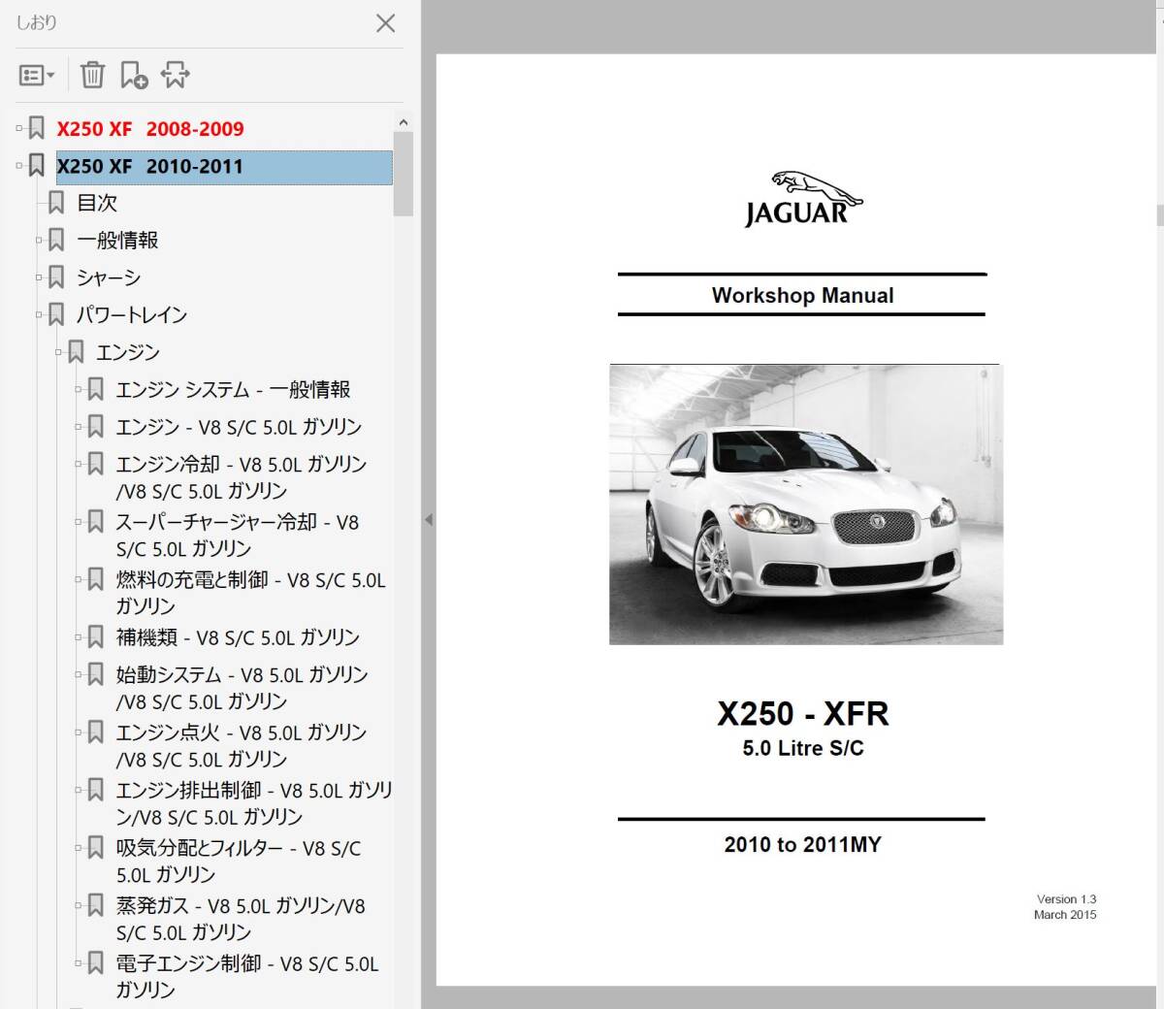This screenshot has width=1164, height=1009.
Task: Select the X250 XF 2008-2009 bookmark
Action: (150, 129)
